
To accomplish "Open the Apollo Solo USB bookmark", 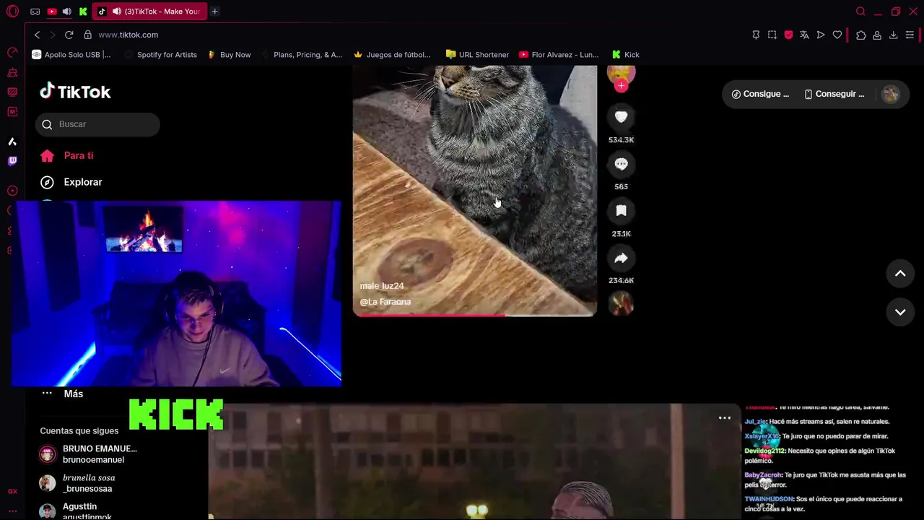I will point(71,55).
